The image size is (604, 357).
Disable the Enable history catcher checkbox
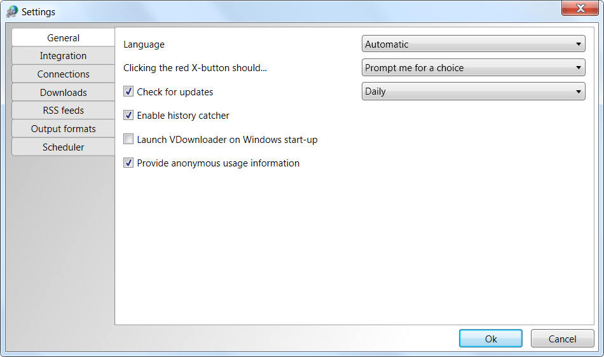pos(128,115)
